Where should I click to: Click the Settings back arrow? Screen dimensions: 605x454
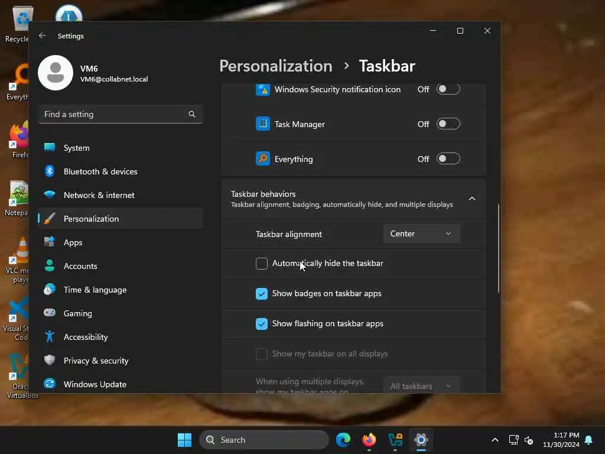coord(43,35)
